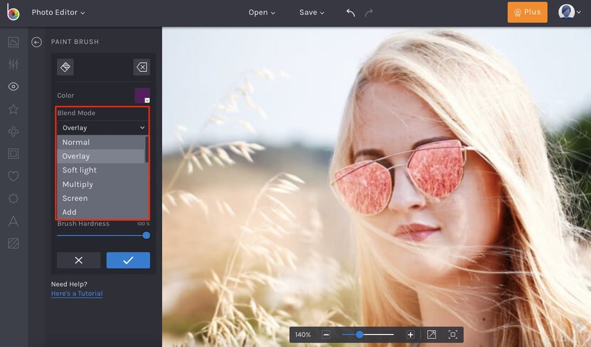
Task: Zoom in with the plus button
Action: click(x=411, y=334)
